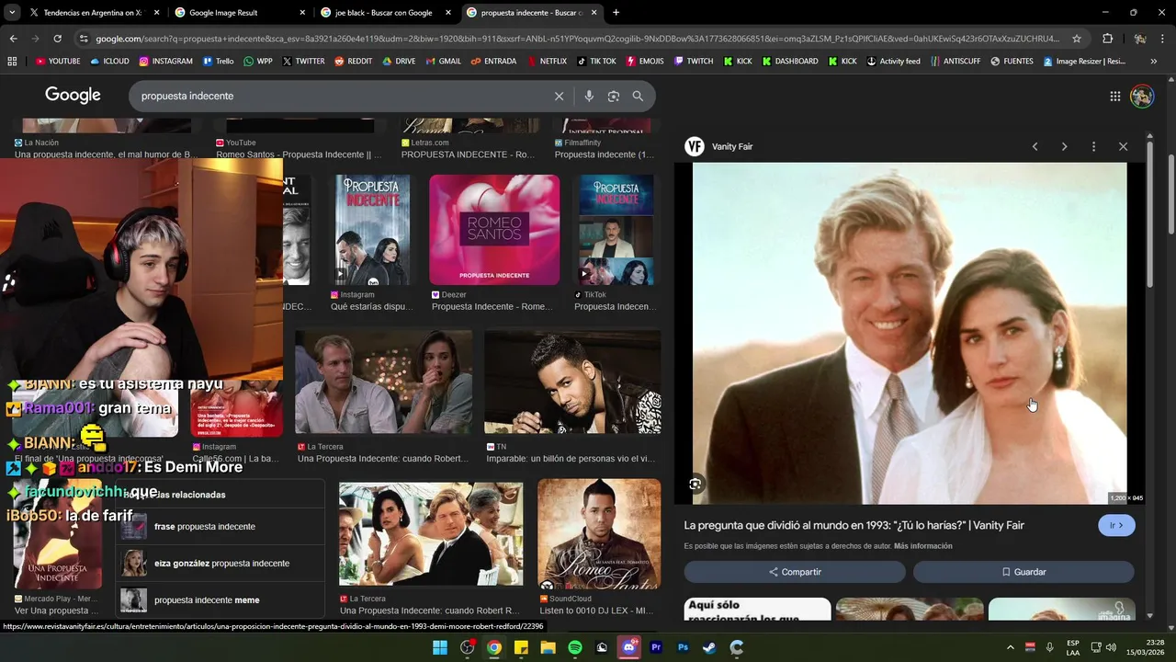This screenshot has width=1176, height=662.
Task: Click the Google logo
Action: (x=73, y=96)
